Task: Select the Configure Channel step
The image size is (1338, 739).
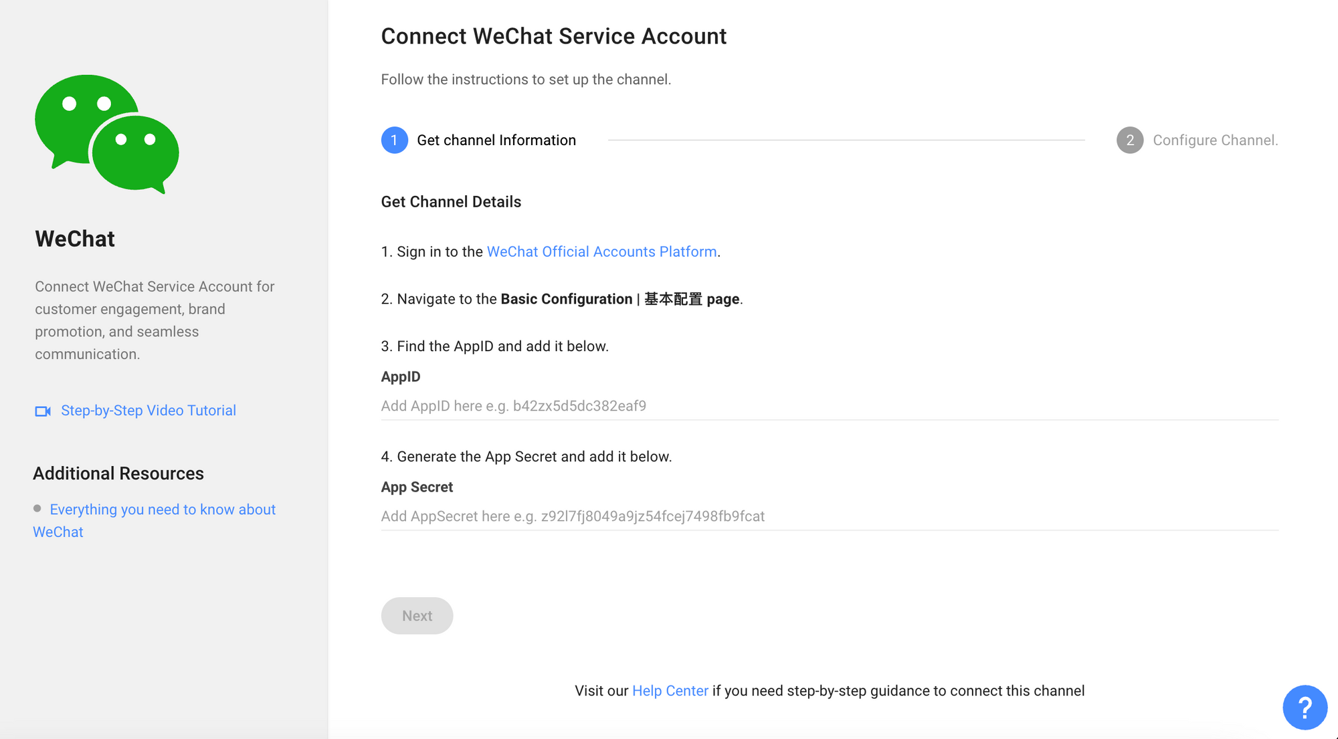Action: pos(1215,140)
